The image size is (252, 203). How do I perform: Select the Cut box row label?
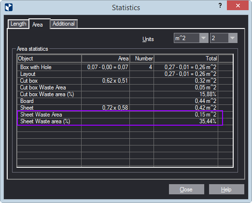coord(29,81)
